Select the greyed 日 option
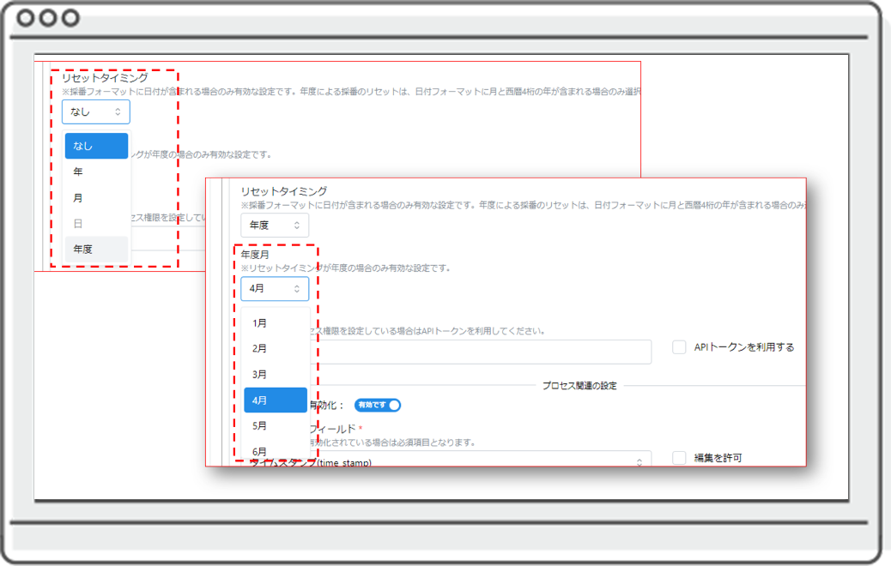 tap(96, 224)
